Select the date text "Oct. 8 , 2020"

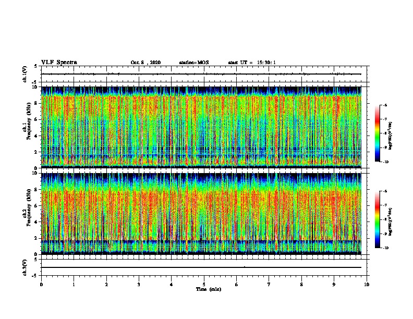[x=145, y=63]
